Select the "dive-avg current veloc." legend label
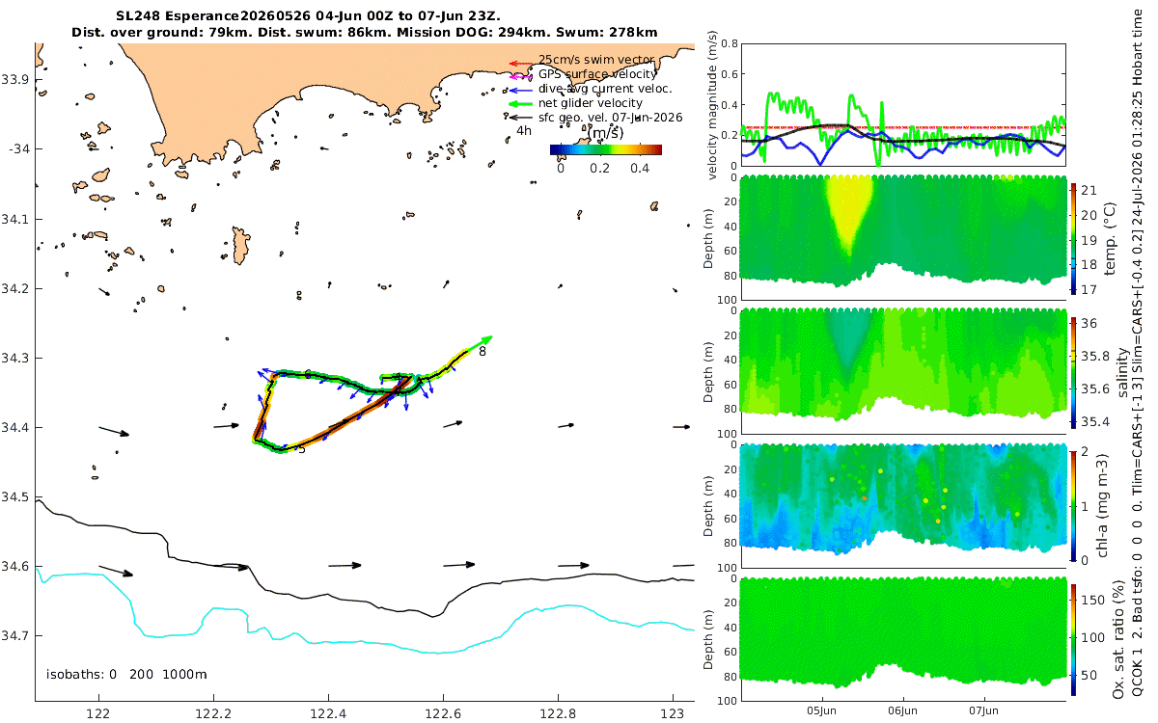 point(605,89)
